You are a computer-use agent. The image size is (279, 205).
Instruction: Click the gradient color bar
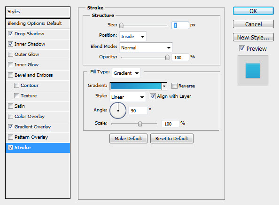tap(136, 86)
